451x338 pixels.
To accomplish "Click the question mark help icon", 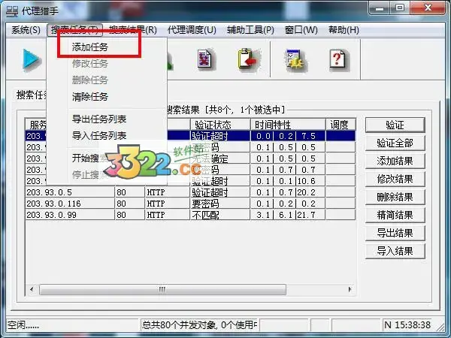I will coord(337,59).
